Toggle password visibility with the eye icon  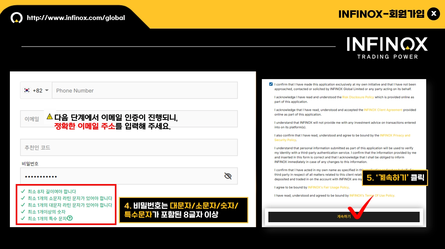228,176
